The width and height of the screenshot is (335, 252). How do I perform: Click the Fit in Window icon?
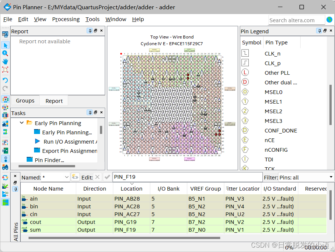[x=5, y=70]
